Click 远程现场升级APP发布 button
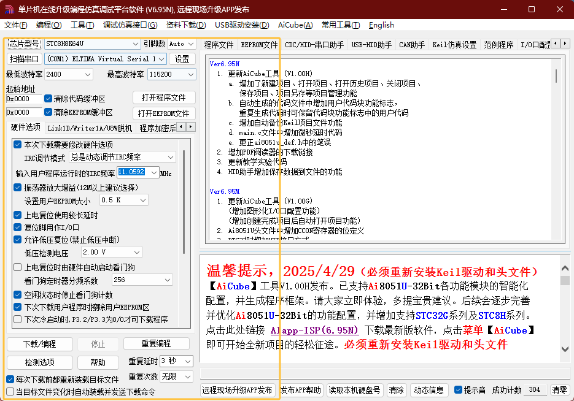Viewport: 574px width, 401px height. (237, 390)
